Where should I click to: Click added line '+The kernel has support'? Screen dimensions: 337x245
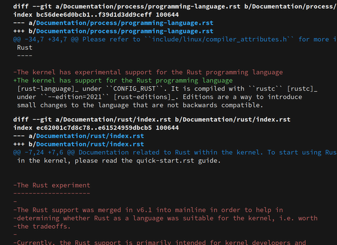123,81
